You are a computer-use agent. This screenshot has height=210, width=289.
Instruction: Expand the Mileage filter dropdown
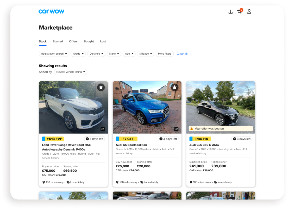[x=146, y=54]
